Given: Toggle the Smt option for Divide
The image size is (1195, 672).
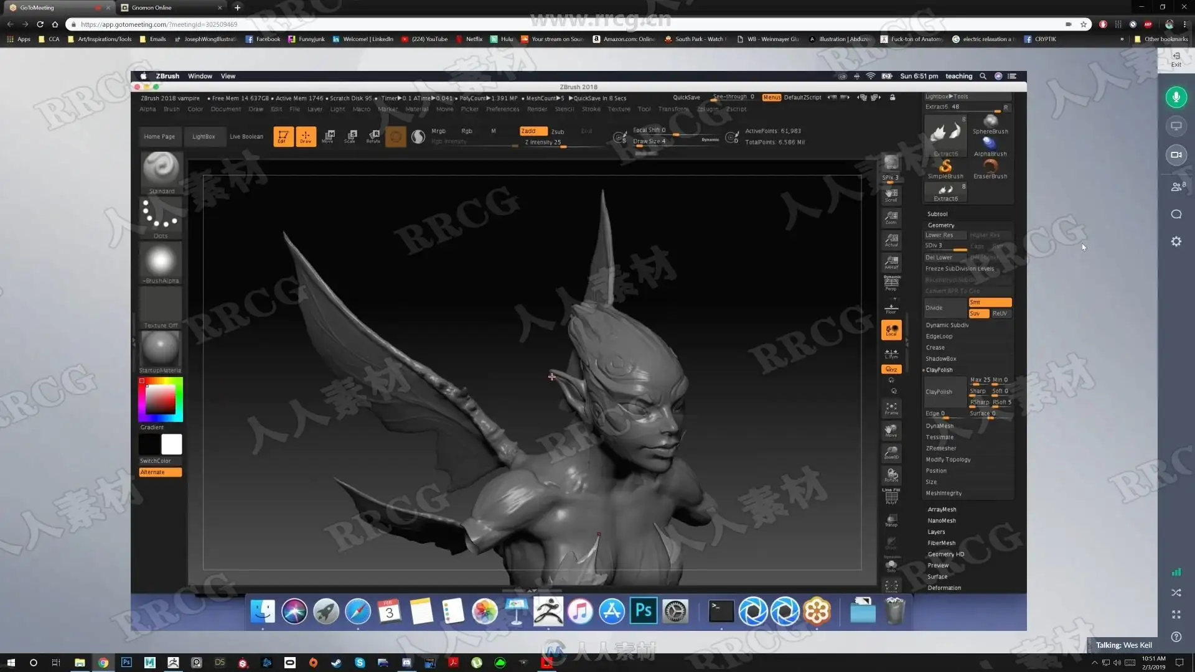Looking at the screenshot, I should (x=990, y=302).
